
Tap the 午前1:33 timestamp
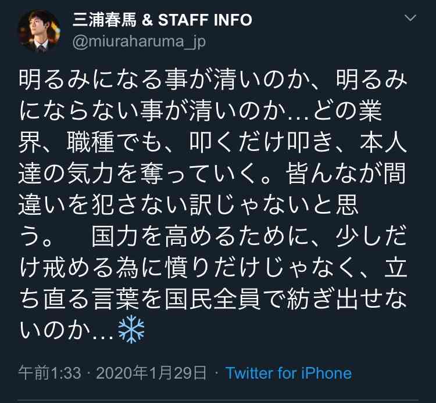click(50, 373)
